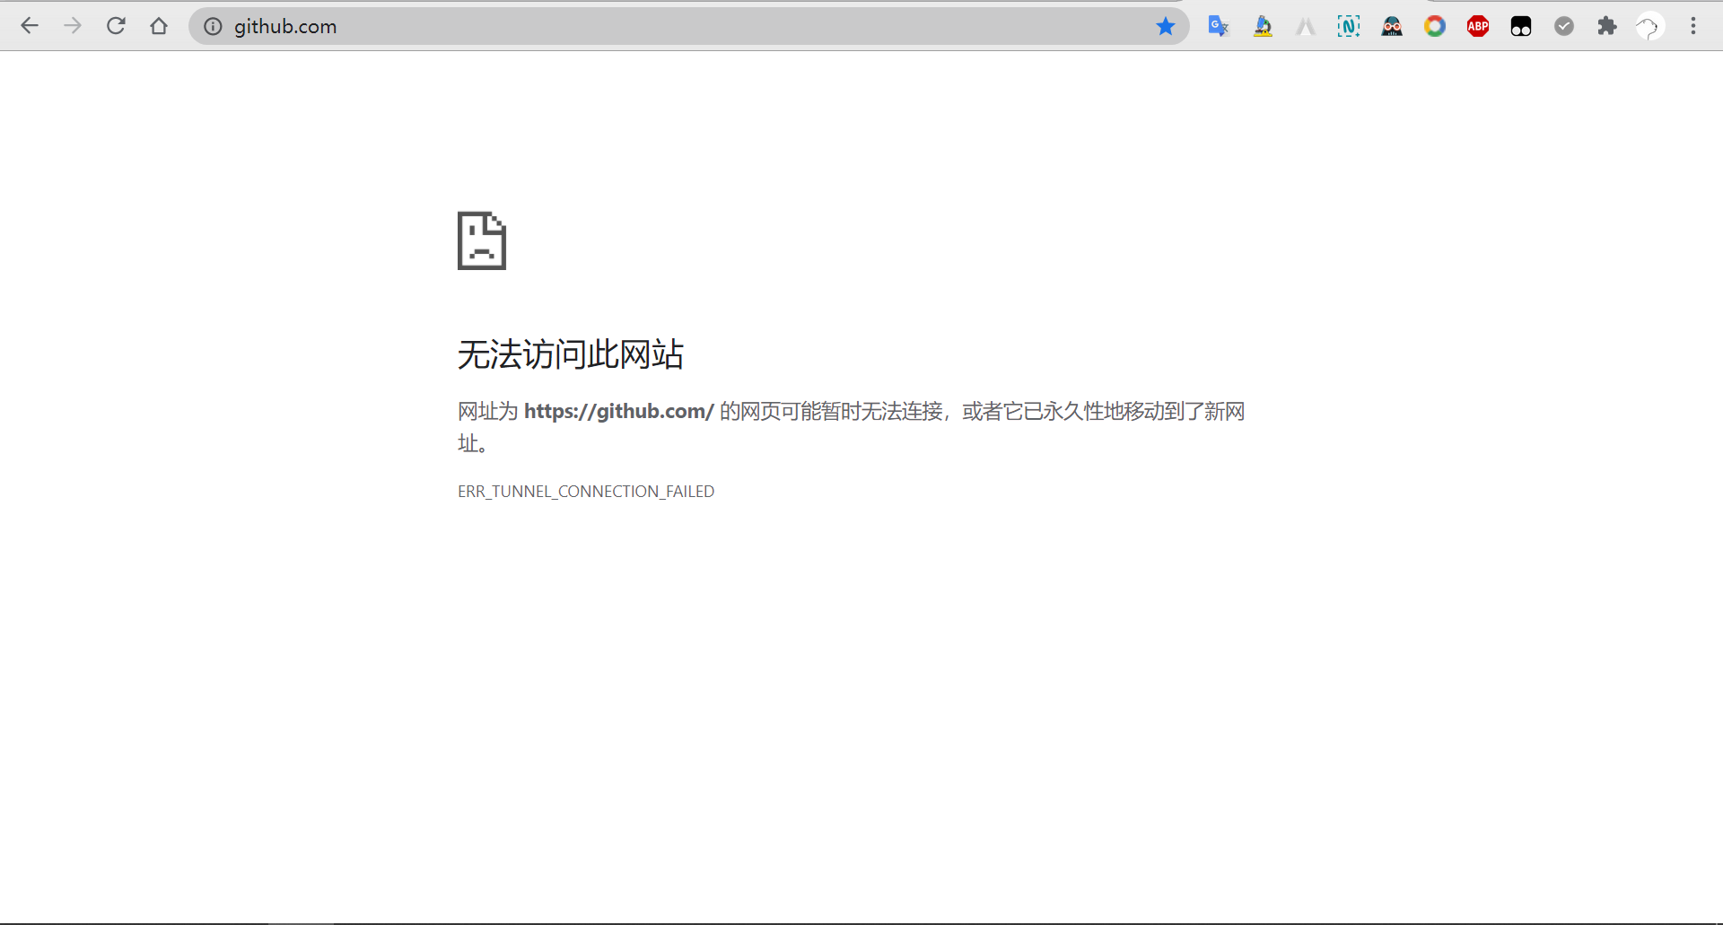
Task: Click inside the address bar
Action: pos(628,26)
